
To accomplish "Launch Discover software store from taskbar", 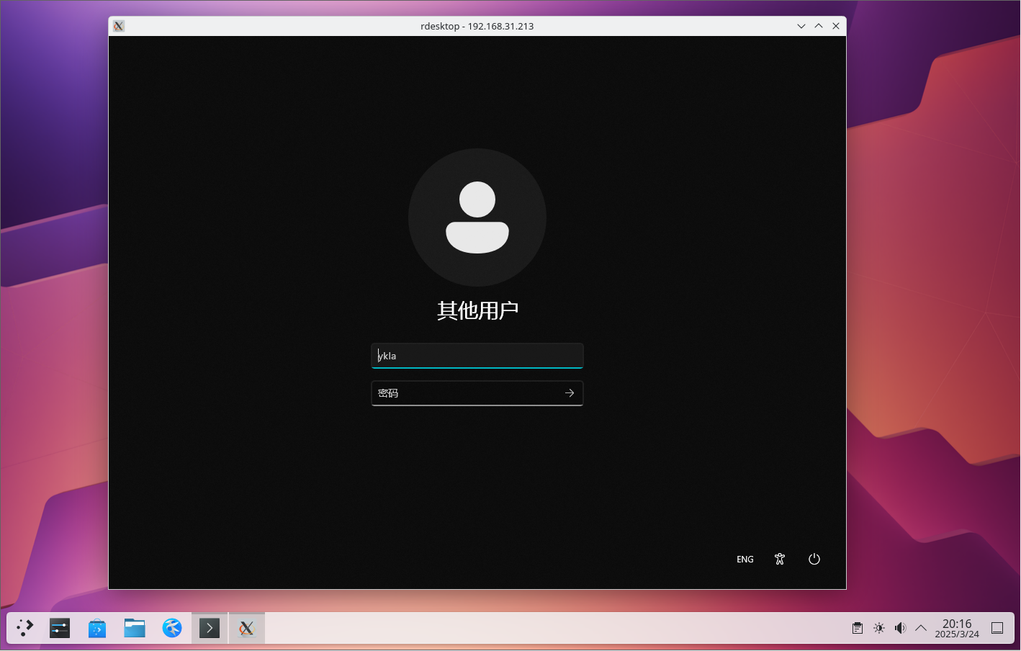I will [x=97, y=628].
